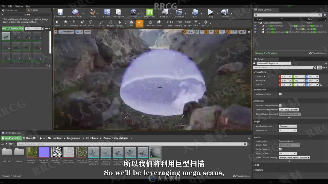Click the foliage Move tool
Image resolution: width=328 pixels, height=184 pixels.
coord(159,23)
